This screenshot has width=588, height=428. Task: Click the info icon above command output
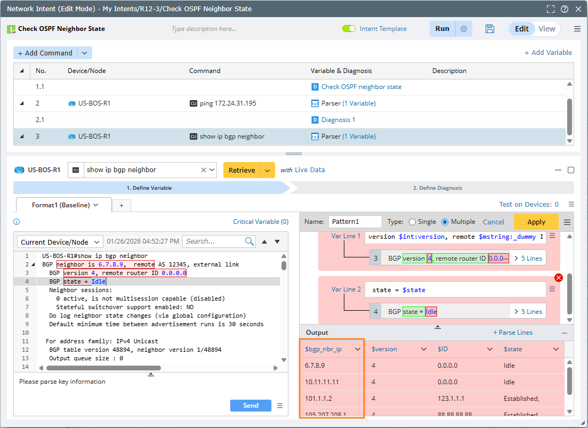[17, 222]
